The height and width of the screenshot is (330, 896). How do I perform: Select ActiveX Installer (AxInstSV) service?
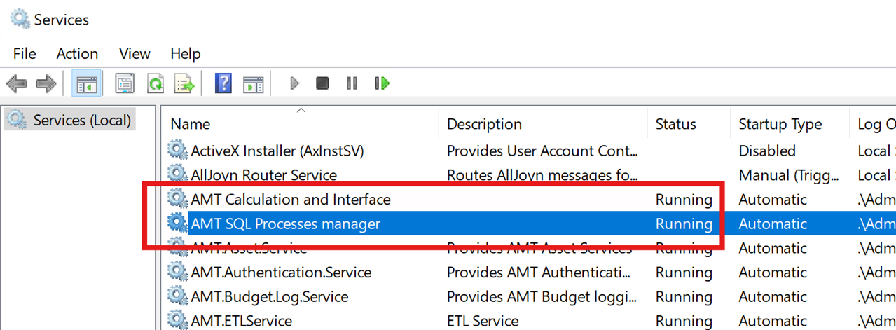[277, 151]
